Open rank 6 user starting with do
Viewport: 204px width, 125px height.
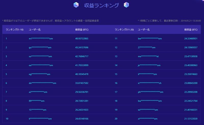(42, 83)
